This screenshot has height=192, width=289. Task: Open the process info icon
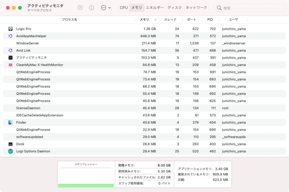click(92, 7)
